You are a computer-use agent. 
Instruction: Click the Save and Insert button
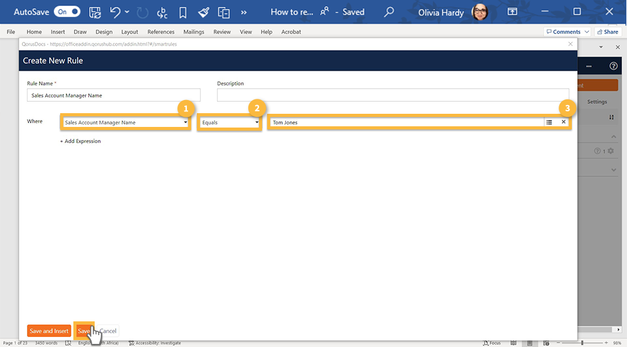pyautogui.click(x=49, y=331)
